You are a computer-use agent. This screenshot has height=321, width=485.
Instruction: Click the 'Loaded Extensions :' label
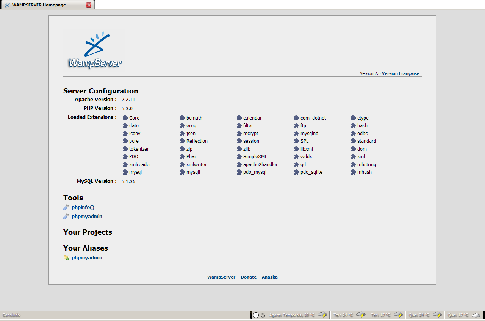pos(92,117)
